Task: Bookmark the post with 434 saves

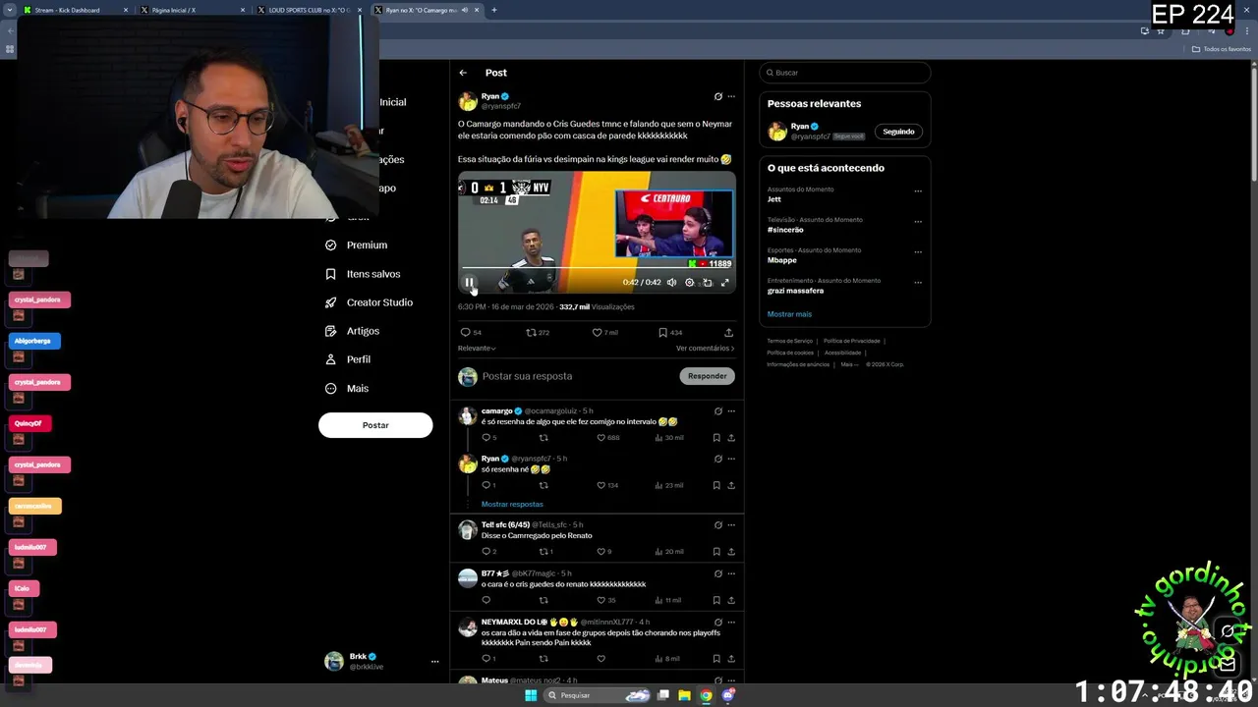Action: [670, 333]
